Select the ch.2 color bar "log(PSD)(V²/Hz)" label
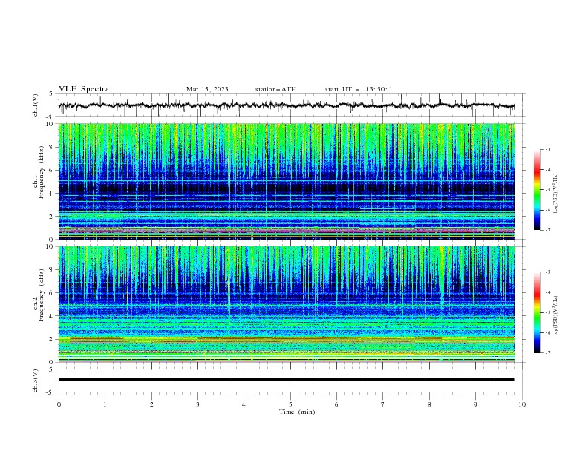The image size is (588, 454). 556,315
